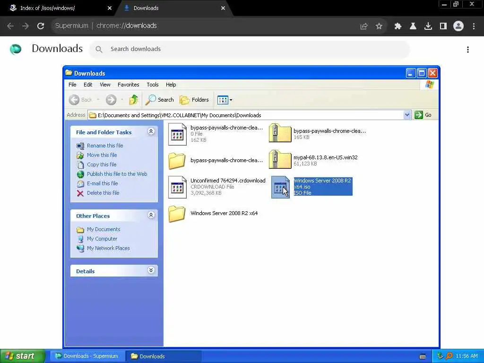The height and width of the screenshot is (363, 484).
Task: Switch to Index of /isos/windows/ tab
Action: [x=59, y=9]
